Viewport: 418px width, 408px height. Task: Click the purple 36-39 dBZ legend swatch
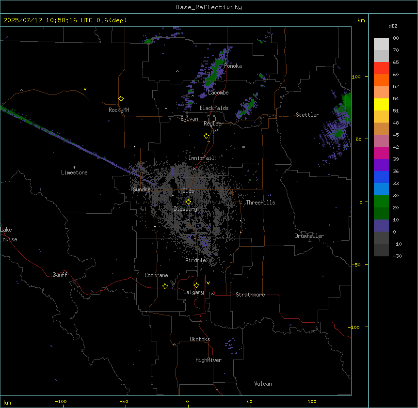pos(381,165)
